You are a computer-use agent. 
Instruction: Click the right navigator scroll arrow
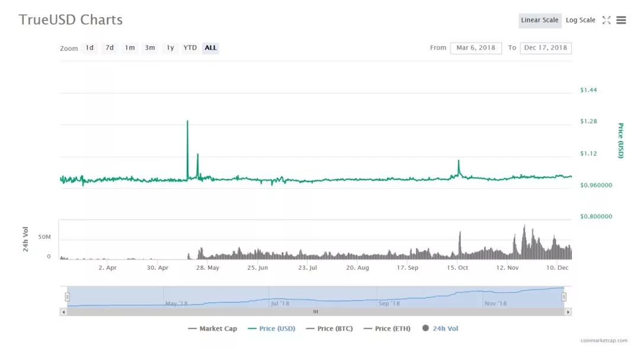(x=568, y=312)
